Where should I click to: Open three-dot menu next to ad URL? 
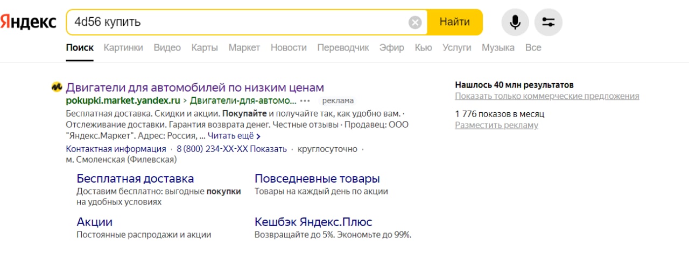coord(305,100)
